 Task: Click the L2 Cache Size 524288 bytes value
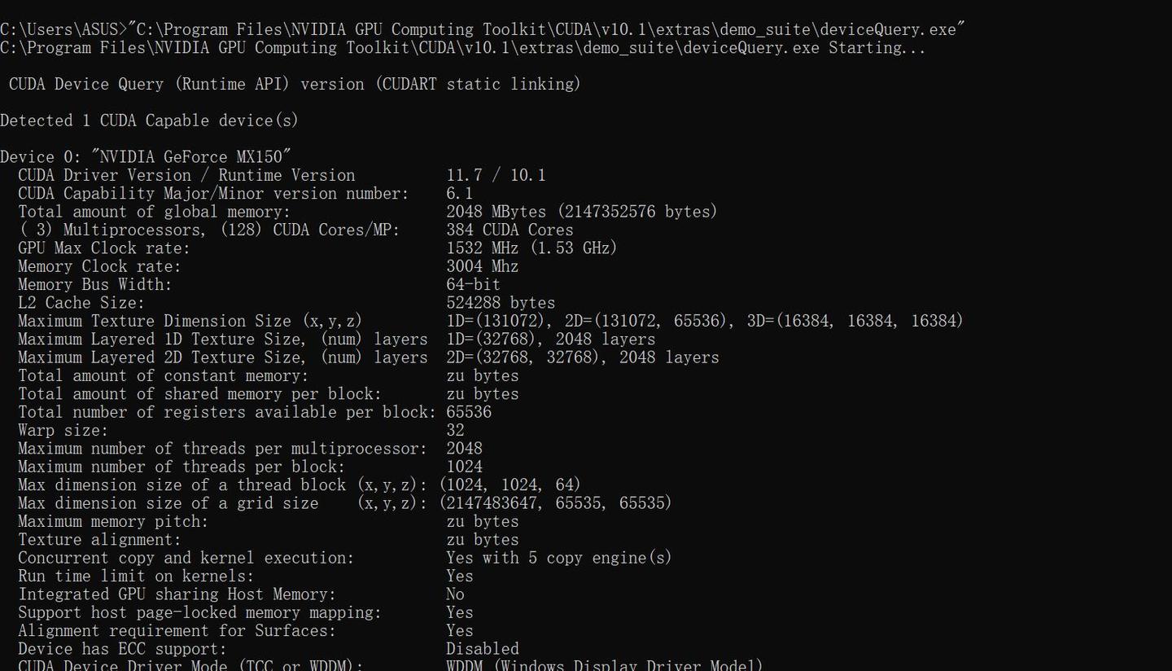(501, 303)
